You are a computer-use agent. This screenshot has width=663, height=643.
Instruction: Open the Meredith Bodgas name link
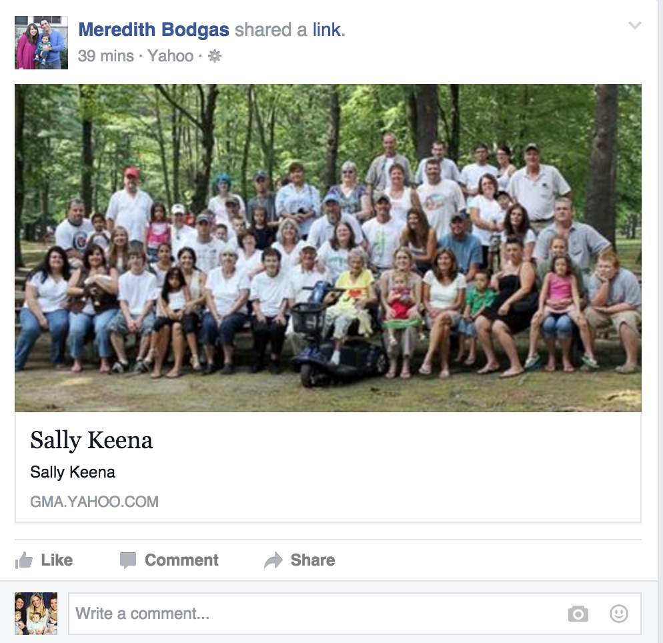pyautogui.click(x=154, y=29)
